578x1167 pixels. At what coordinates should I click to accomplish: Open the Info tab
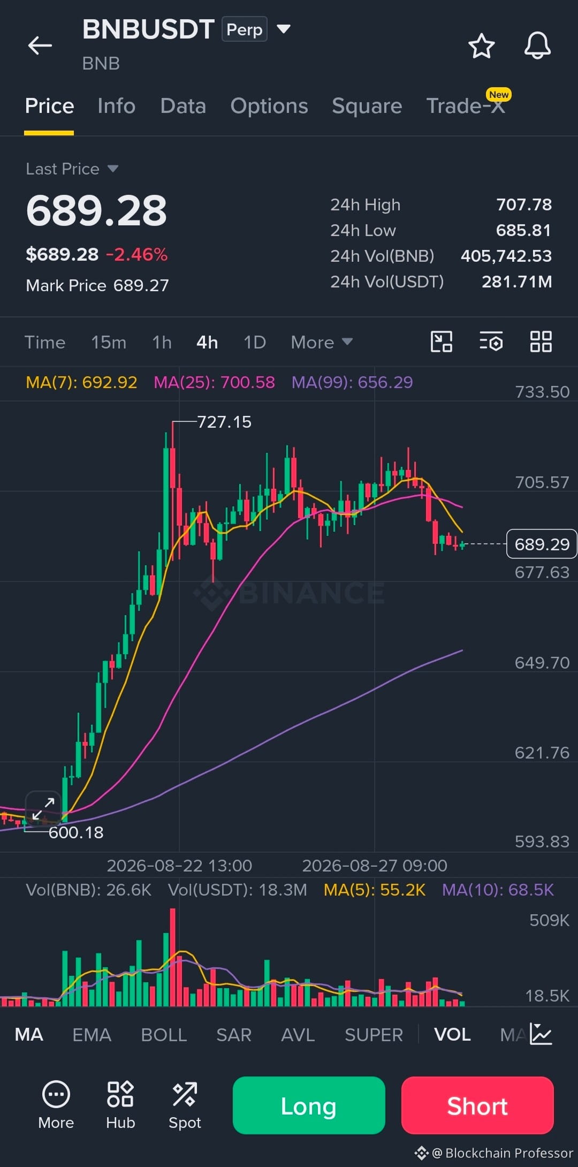coord(116,106)
